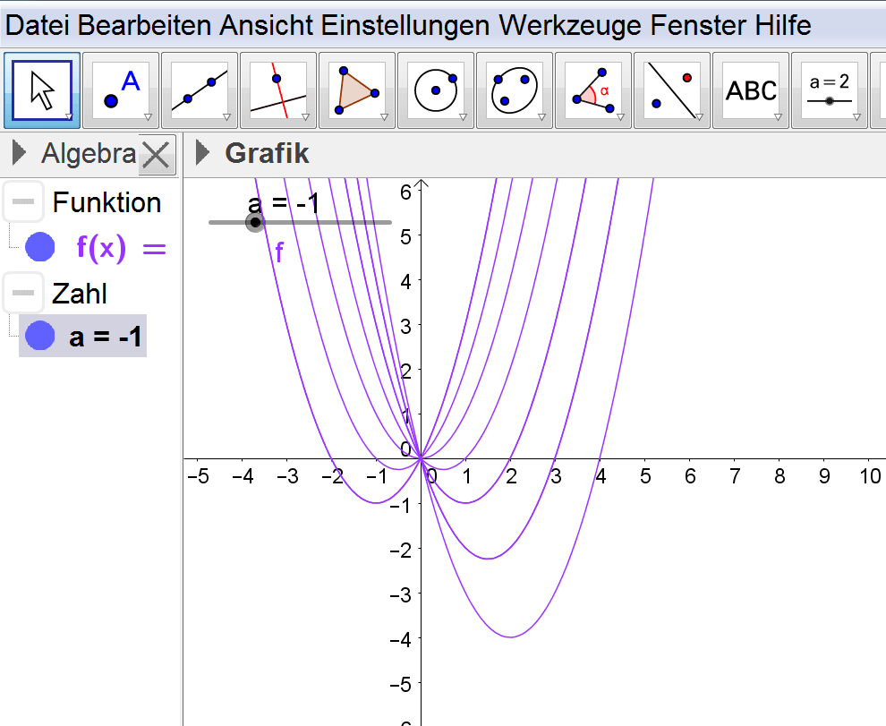The width and height of the screenshot is (886, 726).
Task: Click the slider a handle knob
Action: tap(255, 222)
